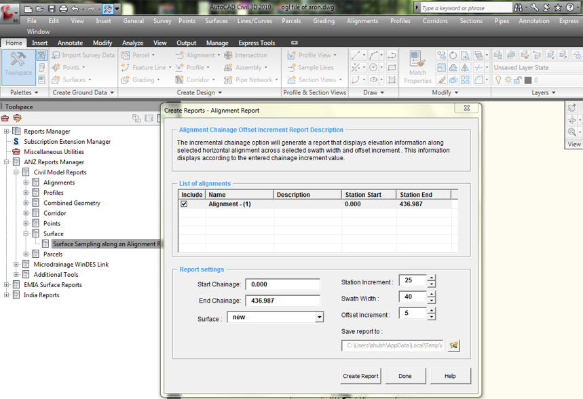Click the Pipe Network tool

tap(250, 79)
